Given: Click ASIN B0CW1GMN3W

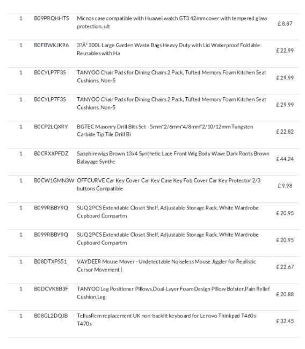Looking at the screenshot, I should [x=54, y=180].
